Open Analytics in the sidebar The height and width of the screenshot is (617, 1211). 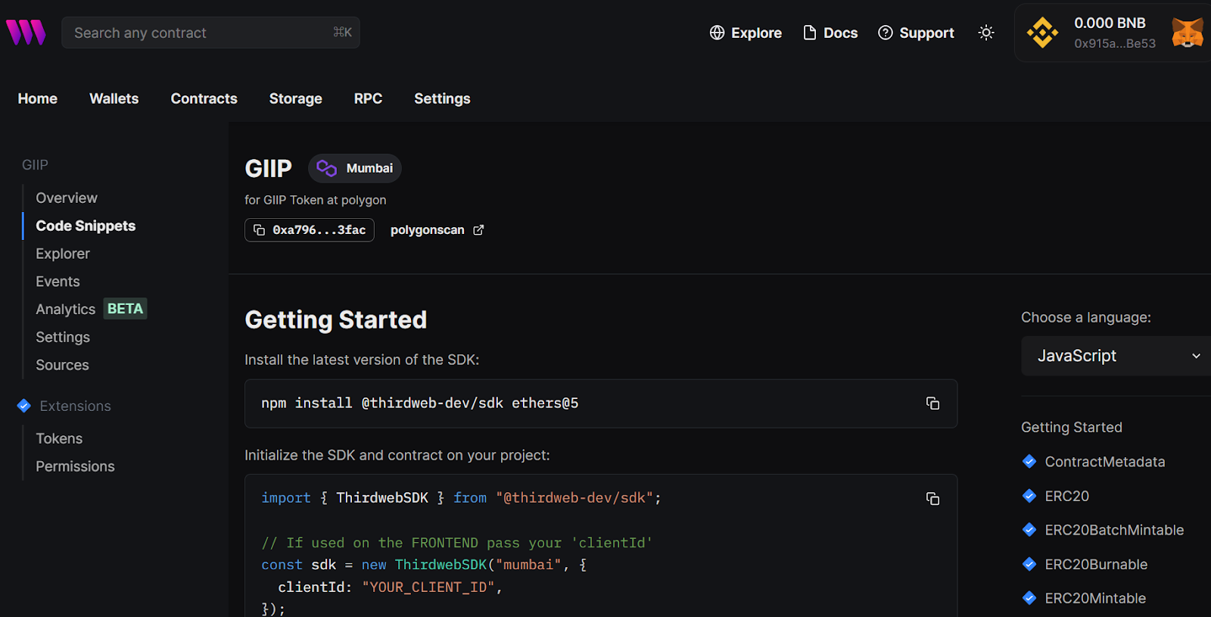66,309
